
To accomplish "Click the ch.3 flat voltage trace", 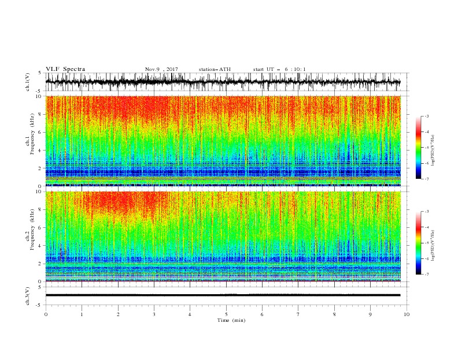I will point(223,295).
